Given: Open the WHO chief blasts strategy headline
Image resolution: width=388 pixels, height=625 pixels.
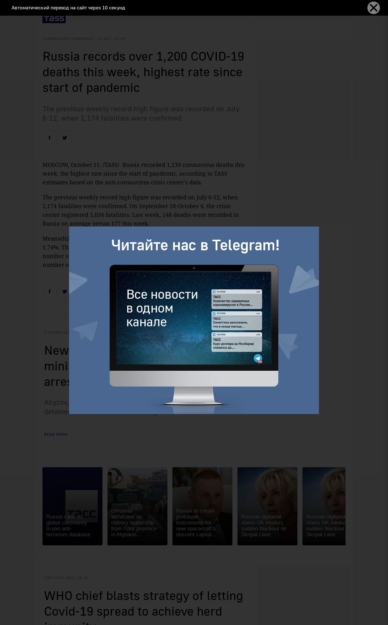Looking at the screenshot, I should click(143, 608).
